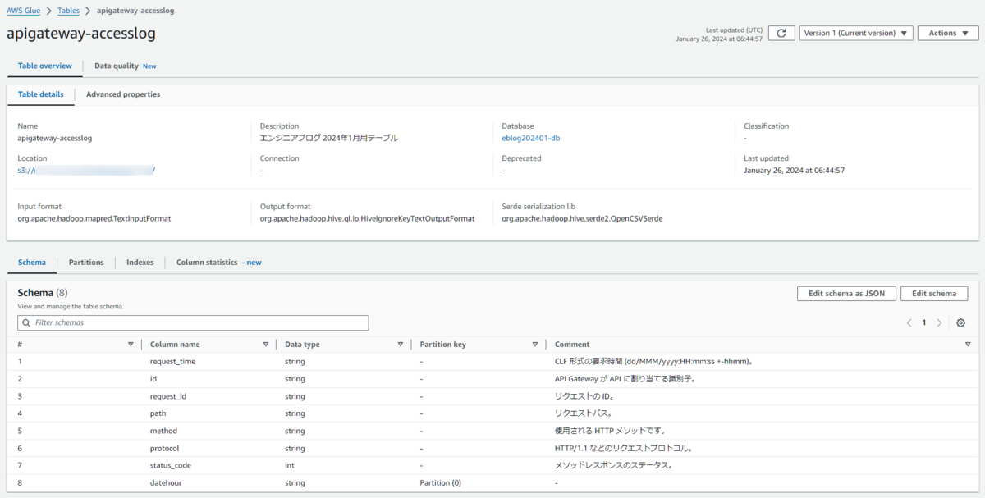Viewport: 985px width, 498px height.
Task: Click the request_id column name cell
Action: click(167, 396)
